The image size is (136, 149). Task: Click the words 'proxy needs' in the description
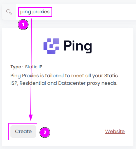[x=102, y=83]
